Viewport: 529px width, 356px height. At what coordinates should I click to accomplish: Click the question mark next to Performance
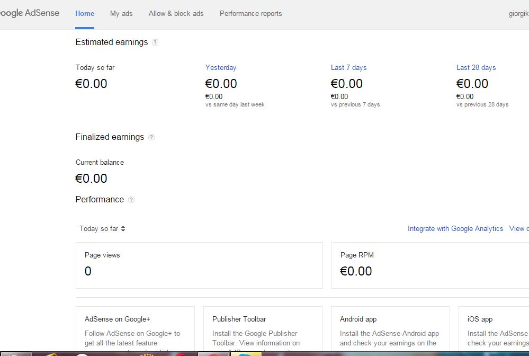[131, 200]
